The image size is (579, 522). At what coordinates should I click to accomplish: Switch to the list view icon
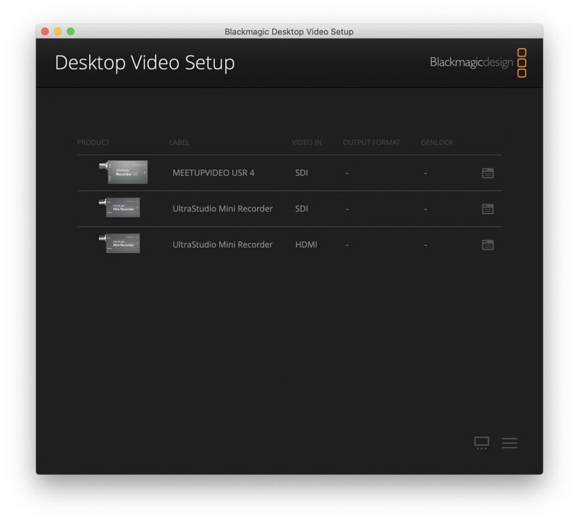click(x=510, y=443)
